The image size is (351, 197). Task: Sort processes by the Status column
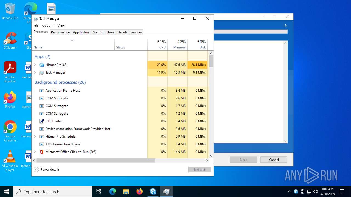[131, 45]
